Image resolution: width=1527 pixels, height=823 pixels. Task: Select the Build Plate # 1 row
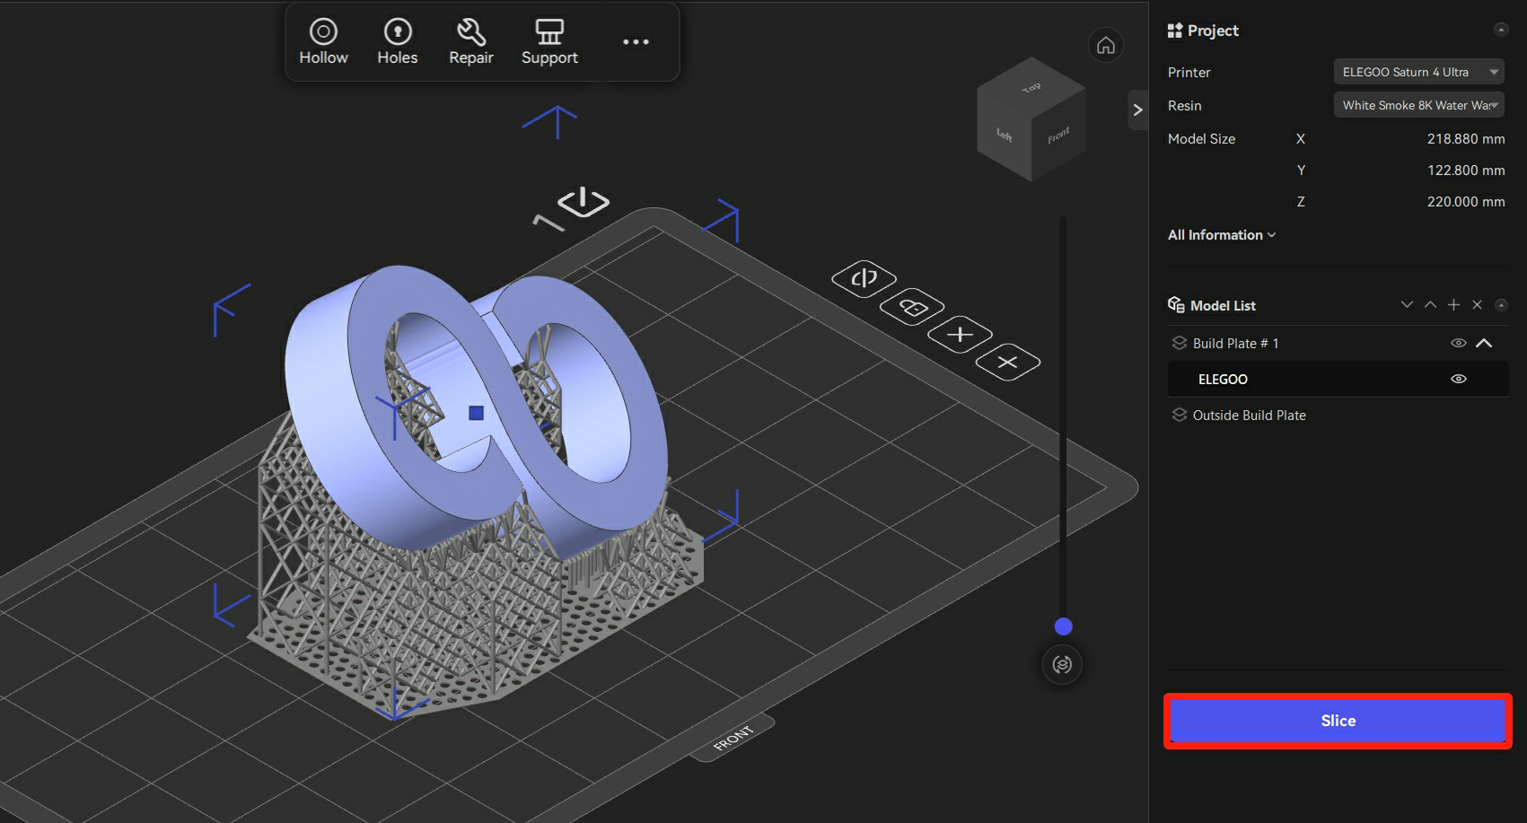click(1338, 343)
